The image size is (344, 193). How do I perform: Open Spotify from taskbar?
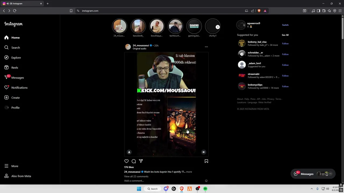click(205, 189)
